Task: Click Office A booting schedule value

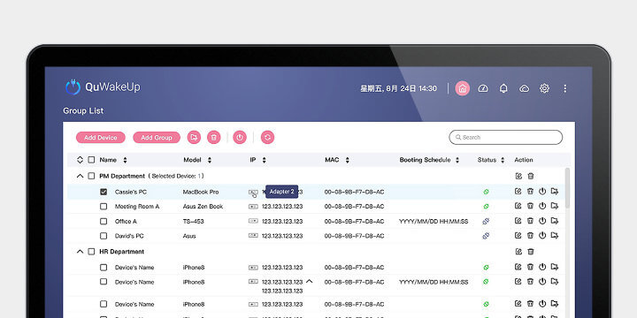Action: point(434,221)
